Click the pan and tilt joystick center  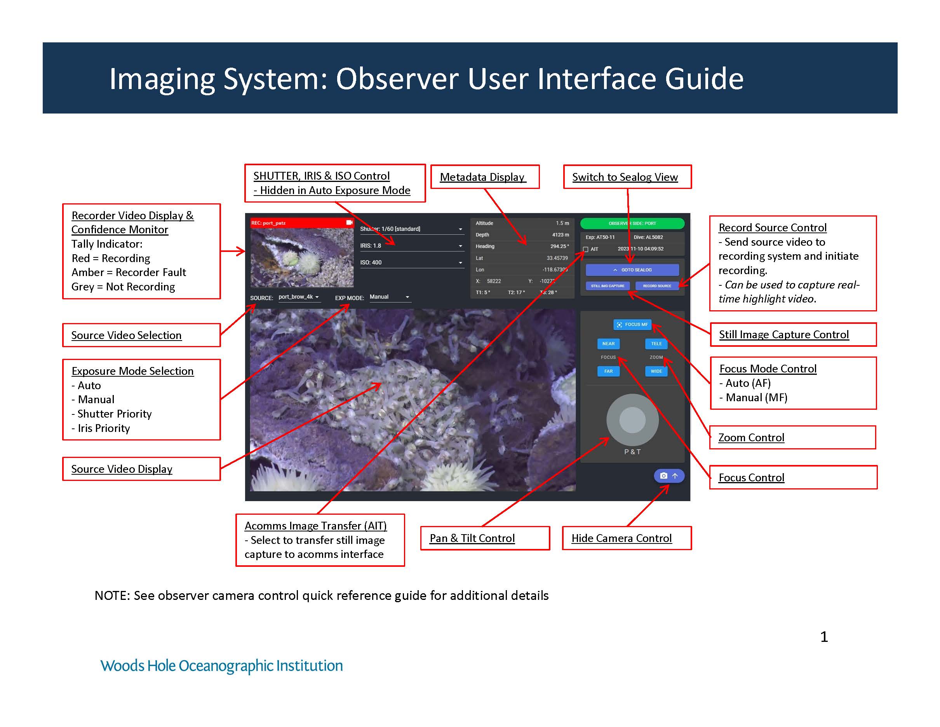pos(632,420)
